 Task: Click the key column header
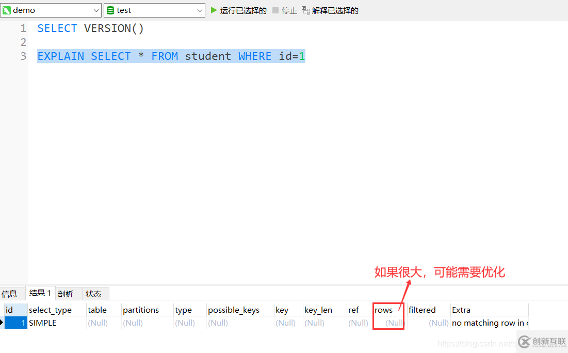click(288, 310)
